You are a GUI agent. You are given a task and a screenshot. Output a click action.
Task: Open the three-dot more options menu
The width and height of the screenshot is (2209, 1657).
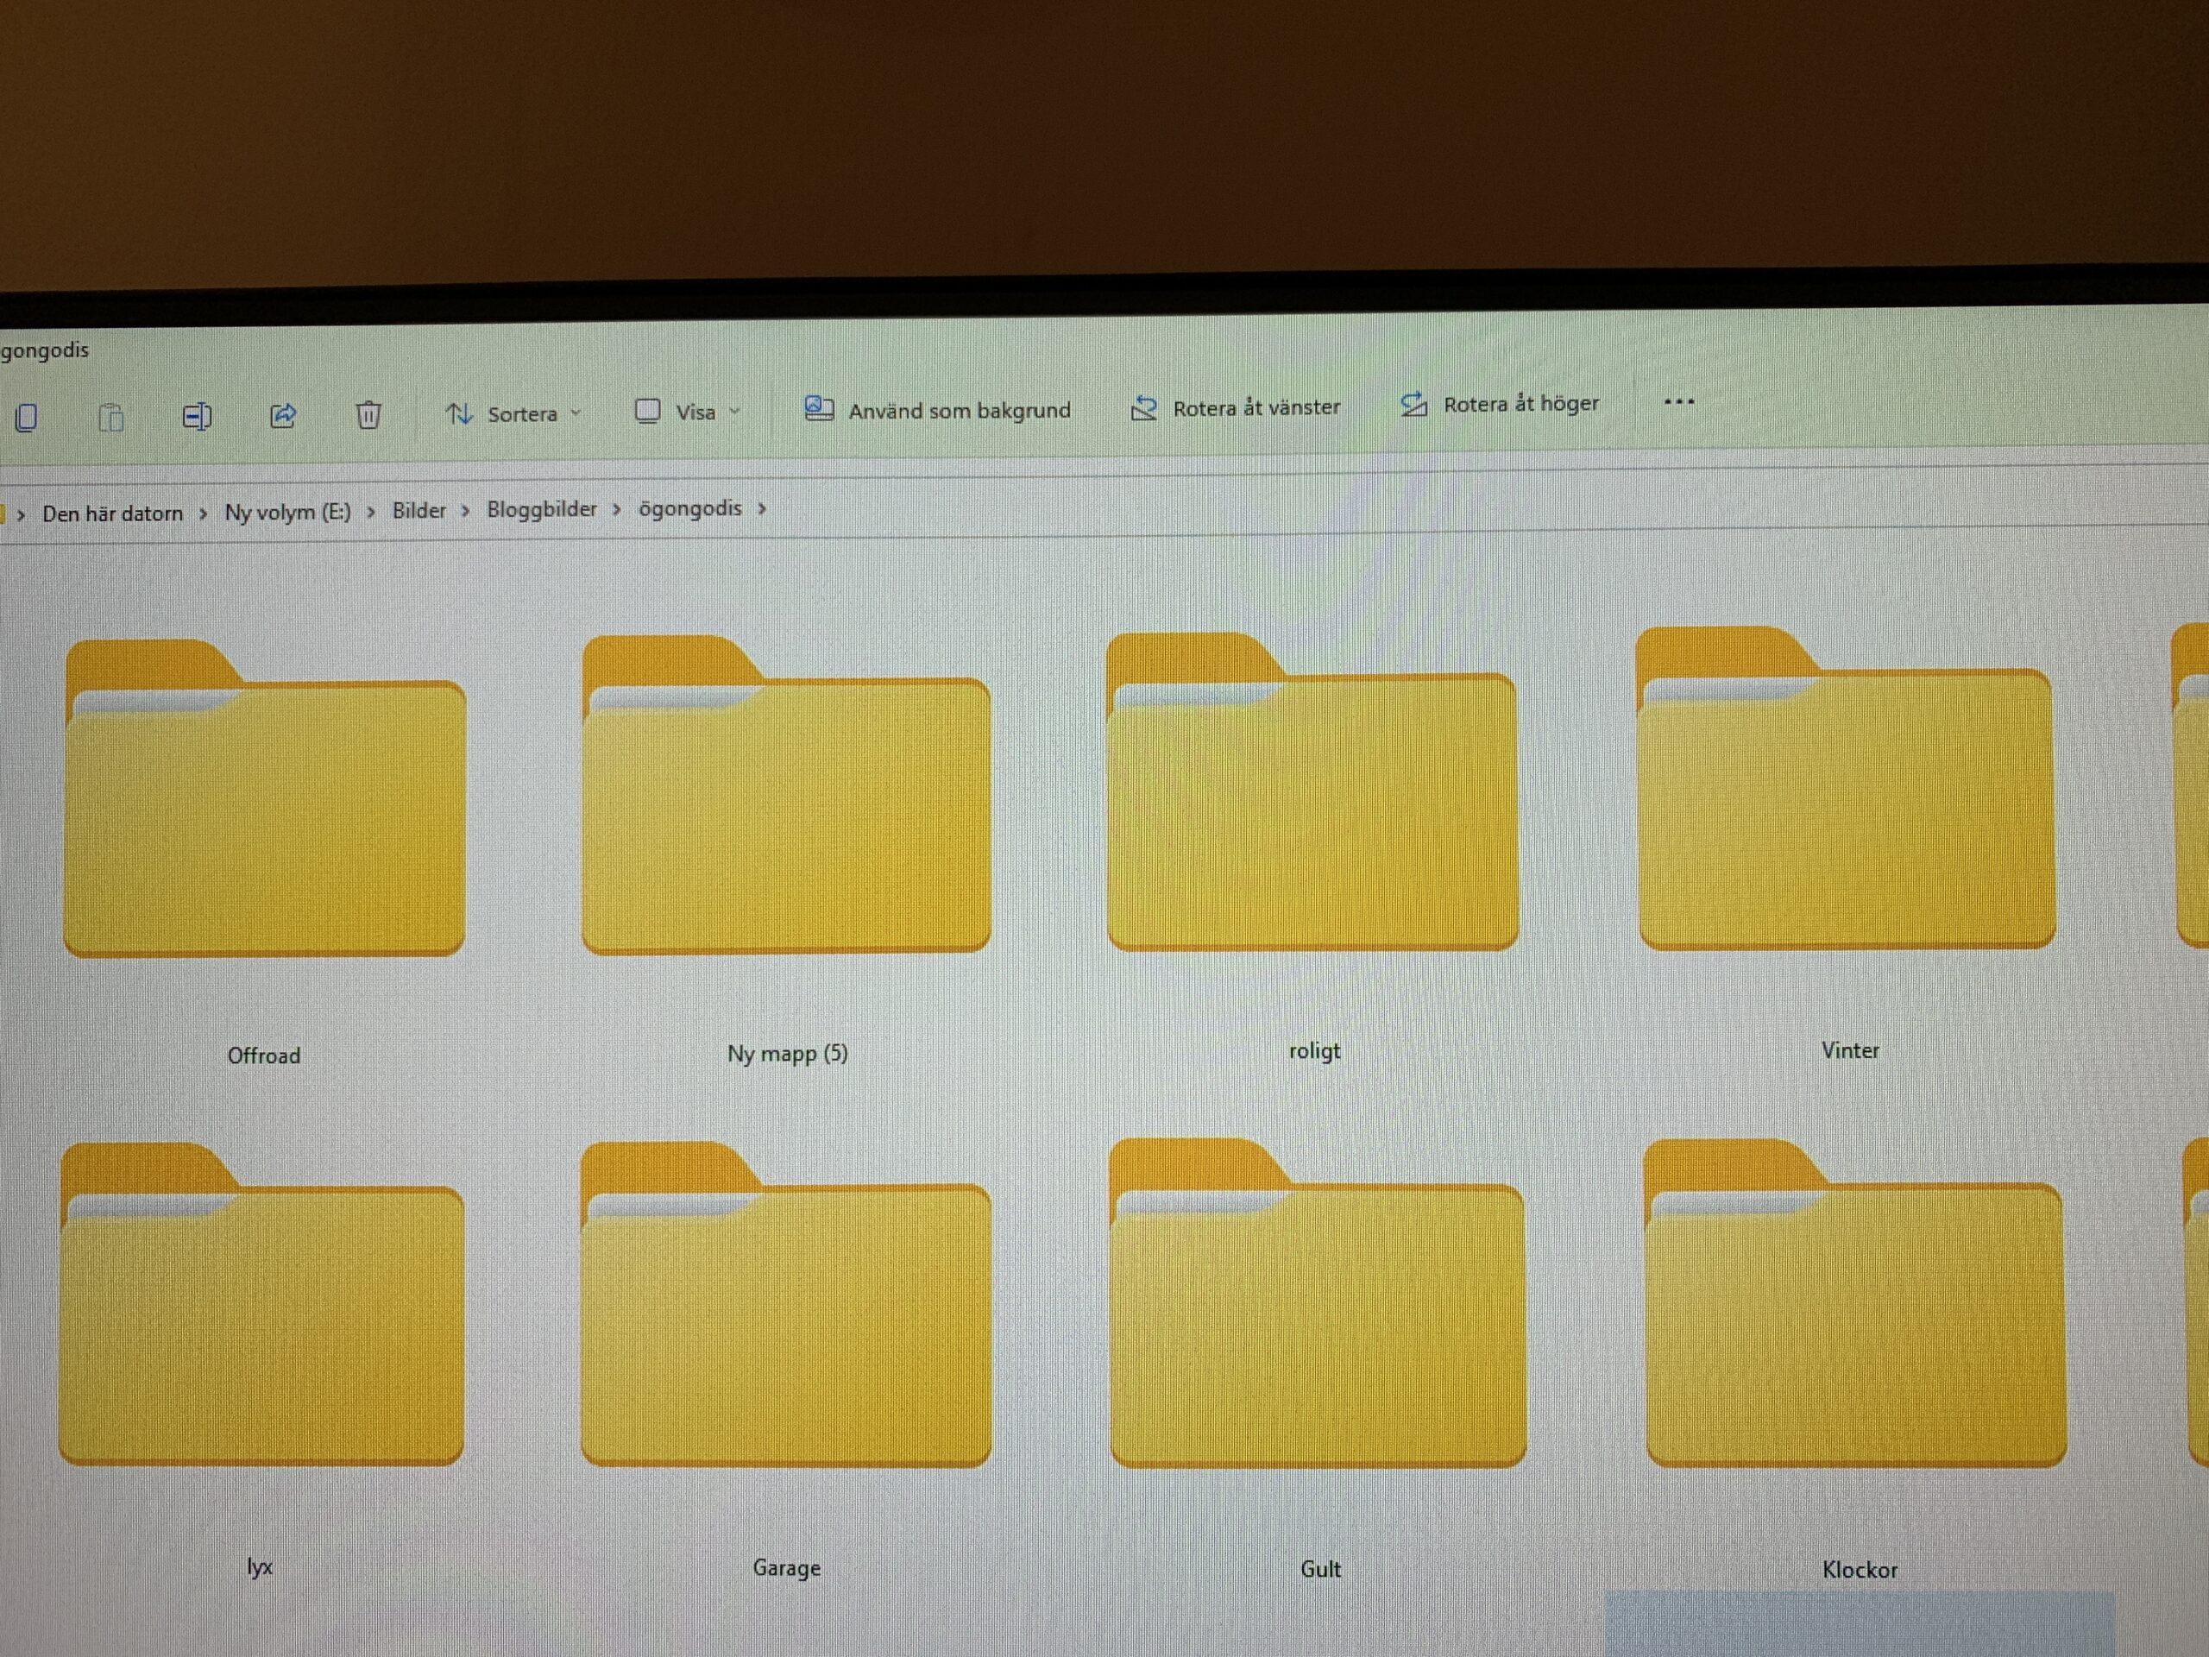click(x=1678, y=401)
